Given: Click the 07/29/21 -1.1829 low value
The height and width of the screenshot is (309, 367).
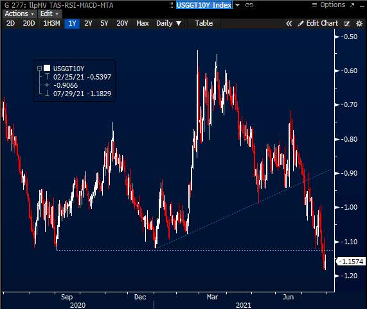Looking at the screenshot, I should click(82, 94).
